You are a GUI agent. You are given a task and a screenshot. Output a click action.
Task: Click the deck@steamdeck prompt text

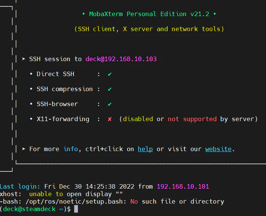pyautogui.click(x=29, y=209)
